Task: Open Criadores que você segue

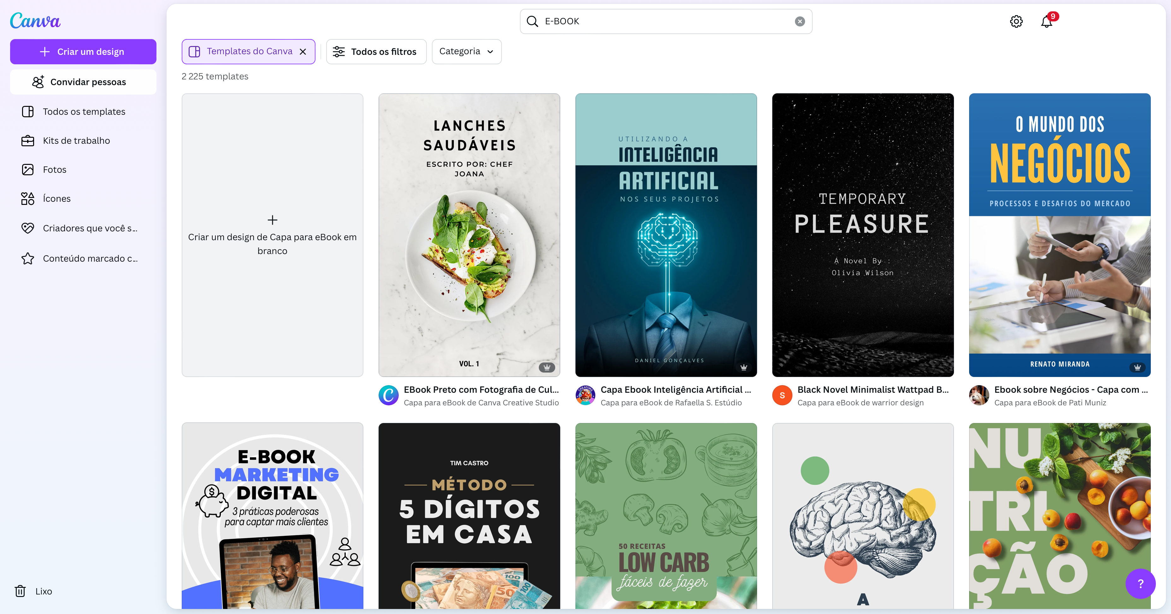Action: point(83,228)
